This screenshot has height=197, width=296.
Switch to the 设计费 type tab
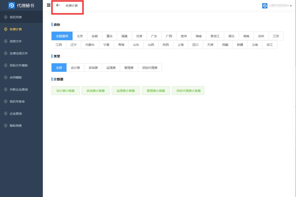(75, 67)
